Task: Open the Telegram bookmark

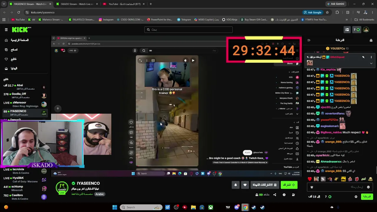Action: [x=184, y=20]
